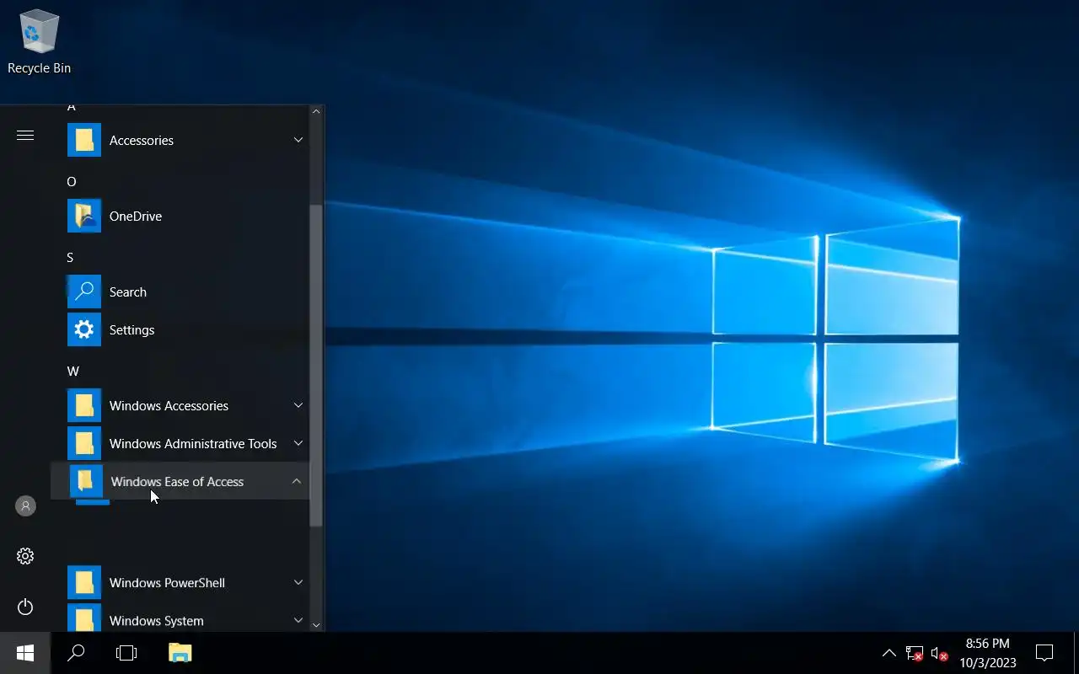
Task: Open the Search app magnifier icon
Action: (x=84, y=292)
